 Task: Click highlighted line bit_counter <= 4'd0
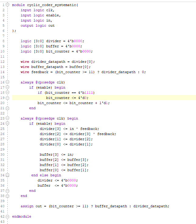(x=67, y=98)
